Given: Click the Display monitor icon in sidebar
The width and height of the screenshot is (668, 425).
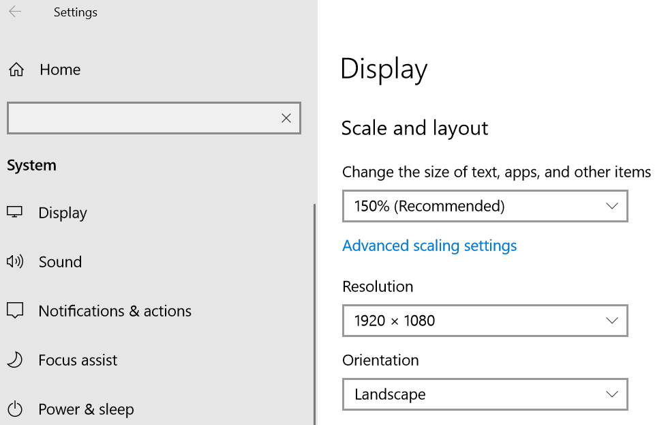Looking at the screenshot, I should (15, 212).
